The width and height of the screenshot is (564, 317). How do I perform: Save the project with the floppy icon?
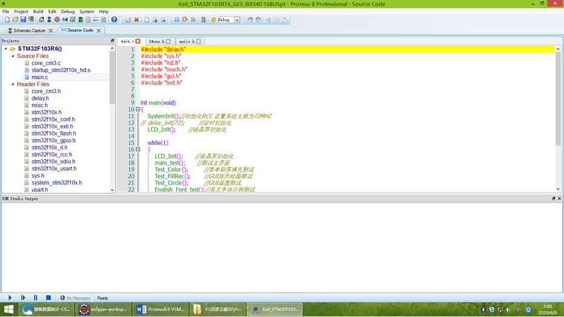(23, 20)
